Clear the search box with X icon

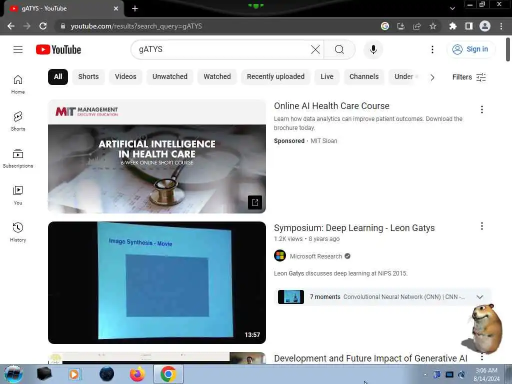pyautogui.click(x=315, y=49)
